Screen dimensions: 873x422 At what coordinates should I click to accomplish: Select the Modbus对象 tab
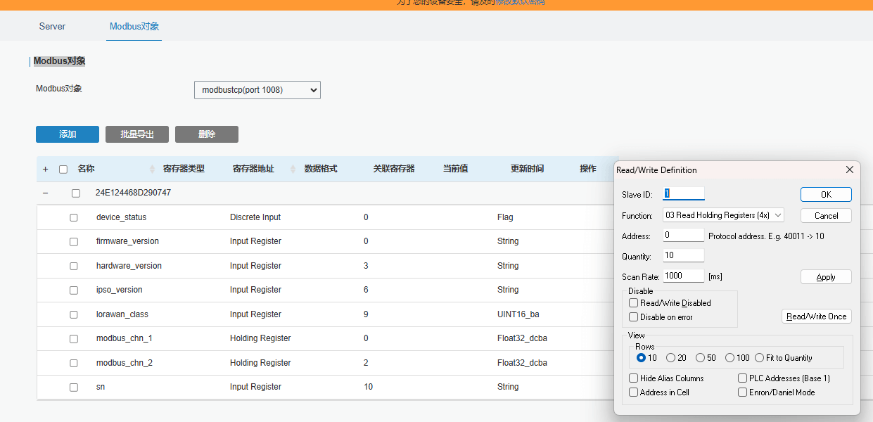(134, 27)
